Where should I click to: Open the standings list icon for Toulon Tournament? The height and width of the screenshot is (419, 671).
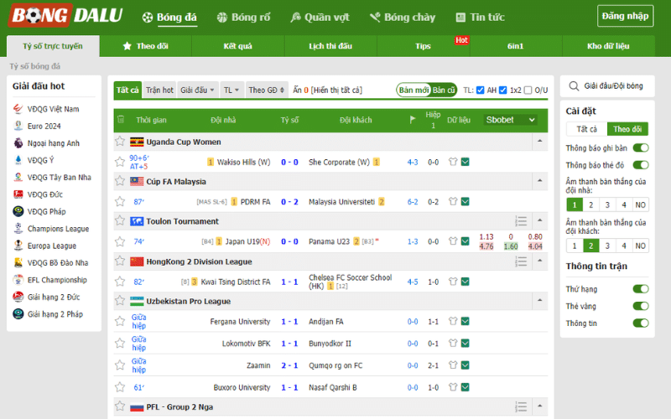click(521, 221)
